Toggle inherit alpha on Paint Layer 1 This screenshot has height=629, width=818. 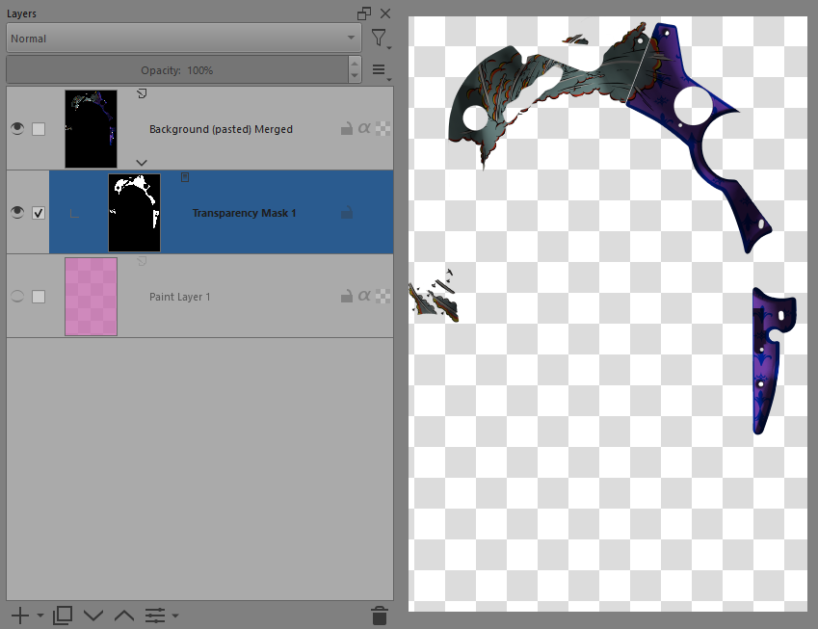click(364, 297)
